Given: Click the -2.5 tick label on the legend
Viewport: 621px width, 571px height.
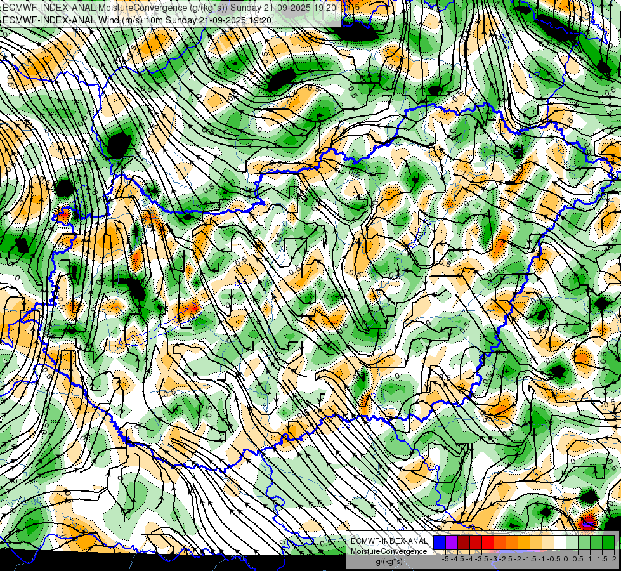Looking at the screenshot, I should 506,559.
